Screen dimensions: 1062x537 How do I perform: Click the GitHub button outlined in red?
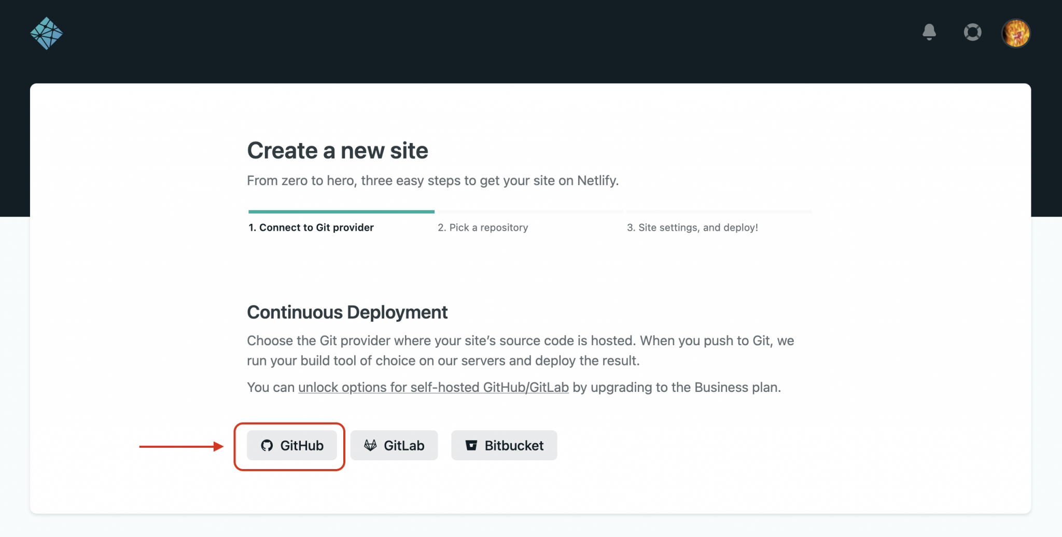(292, 445)
